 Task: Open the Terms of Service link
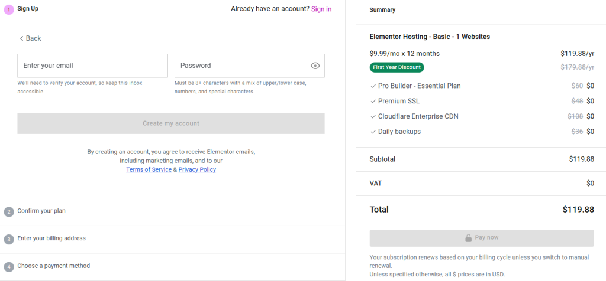149,169
